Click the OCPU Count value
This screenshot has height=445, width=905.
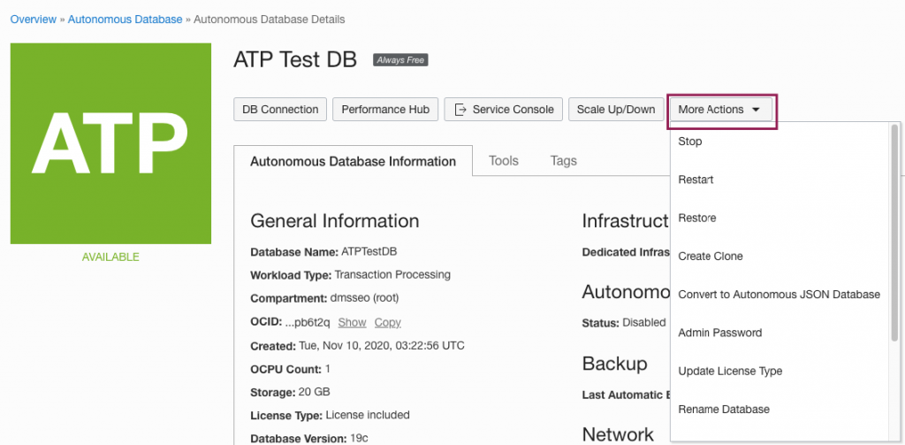(328, 369)
